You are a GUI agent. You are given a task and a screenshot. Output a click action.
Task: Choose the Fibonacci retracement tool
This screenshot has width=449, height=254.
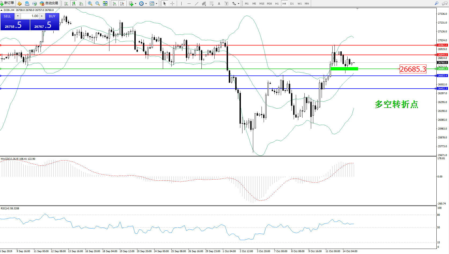tap(212, 3)
